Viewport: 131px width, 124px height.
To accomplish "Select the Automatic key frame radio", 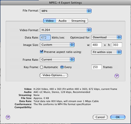I will click(42, 67).
